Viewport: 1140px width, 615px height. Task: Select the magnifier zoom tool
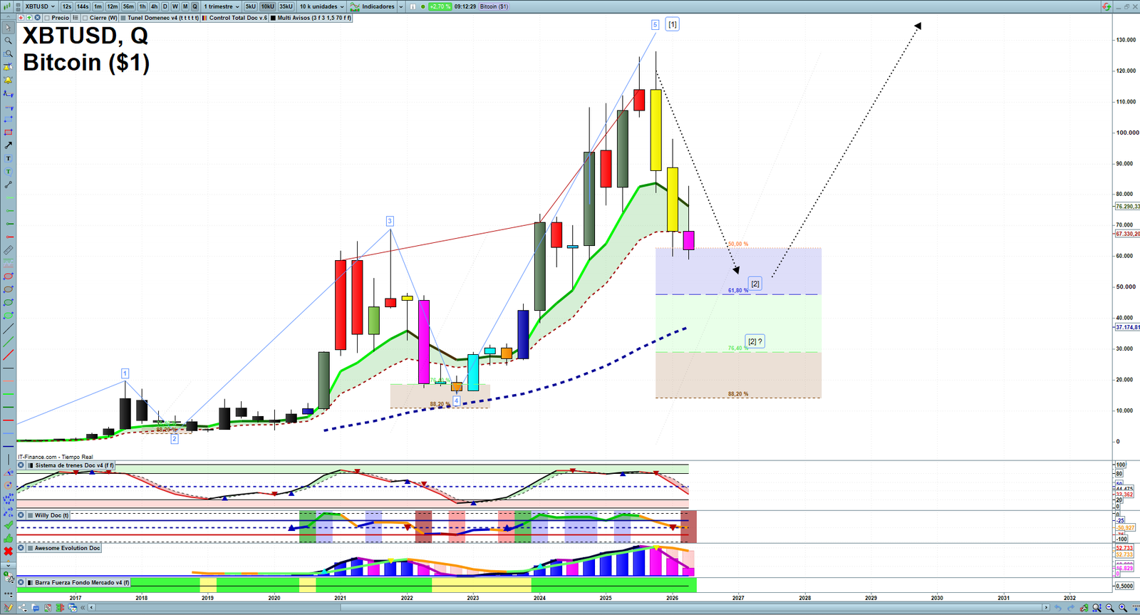8,41
